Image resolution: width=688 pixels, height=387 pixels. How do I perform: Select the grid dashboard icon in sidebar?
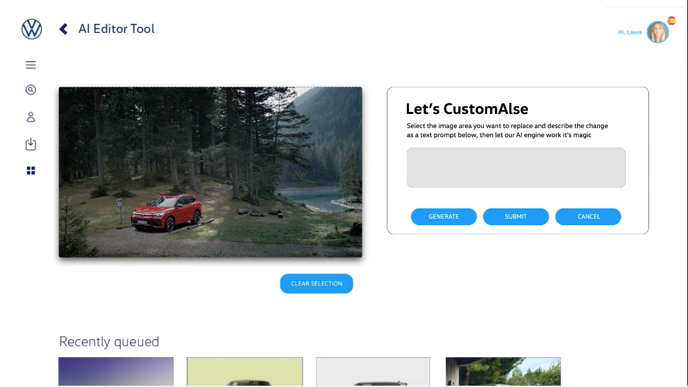coord(30,171)
